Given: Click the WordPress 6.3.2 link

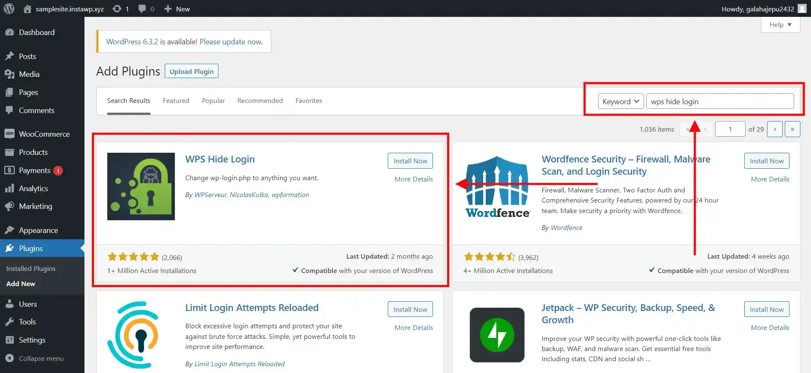Looking at the screenshot, I should click(132, 42).
